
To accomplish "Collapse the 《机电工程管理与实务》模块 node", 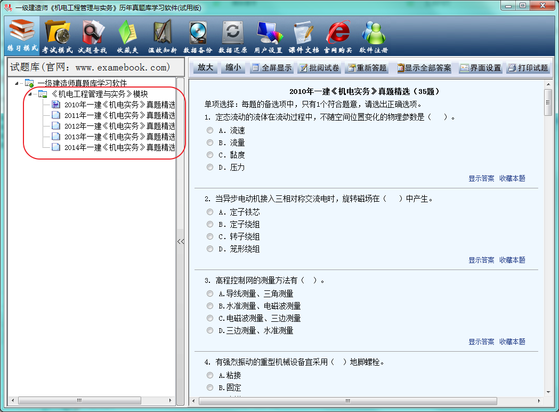I will coord(30,94).
